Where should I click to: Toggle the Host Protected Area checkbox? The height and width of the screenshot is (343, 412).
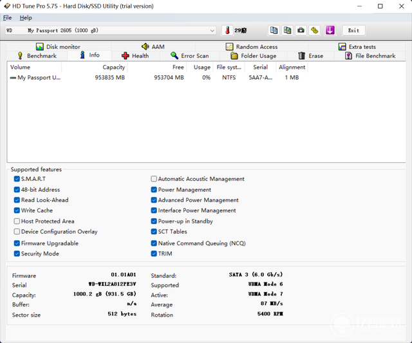[17, 221]
